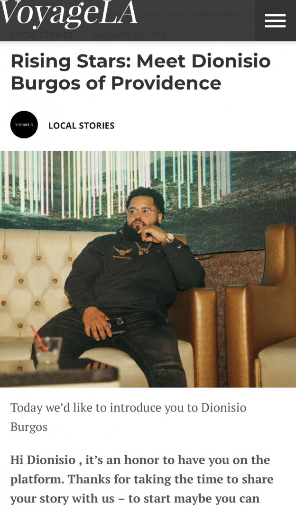Click the hanging light strips backdrop
Viewport: 296px width, 512px height.
pyautogui.click(x=114, y=183)
